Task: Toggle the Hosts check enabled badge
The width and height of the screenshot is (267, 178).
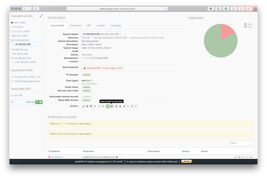Action: point(86,86)
